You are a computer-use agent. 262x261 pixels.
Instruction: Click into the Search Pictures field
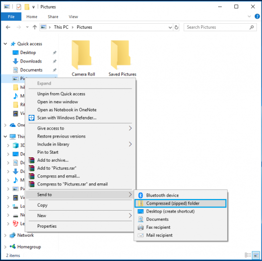(x=220, y=27)
